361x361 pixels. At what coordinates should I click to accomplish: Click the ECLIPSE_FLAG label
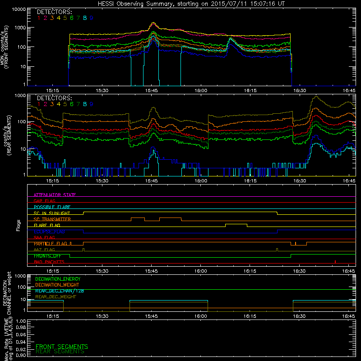pos(49,231)
